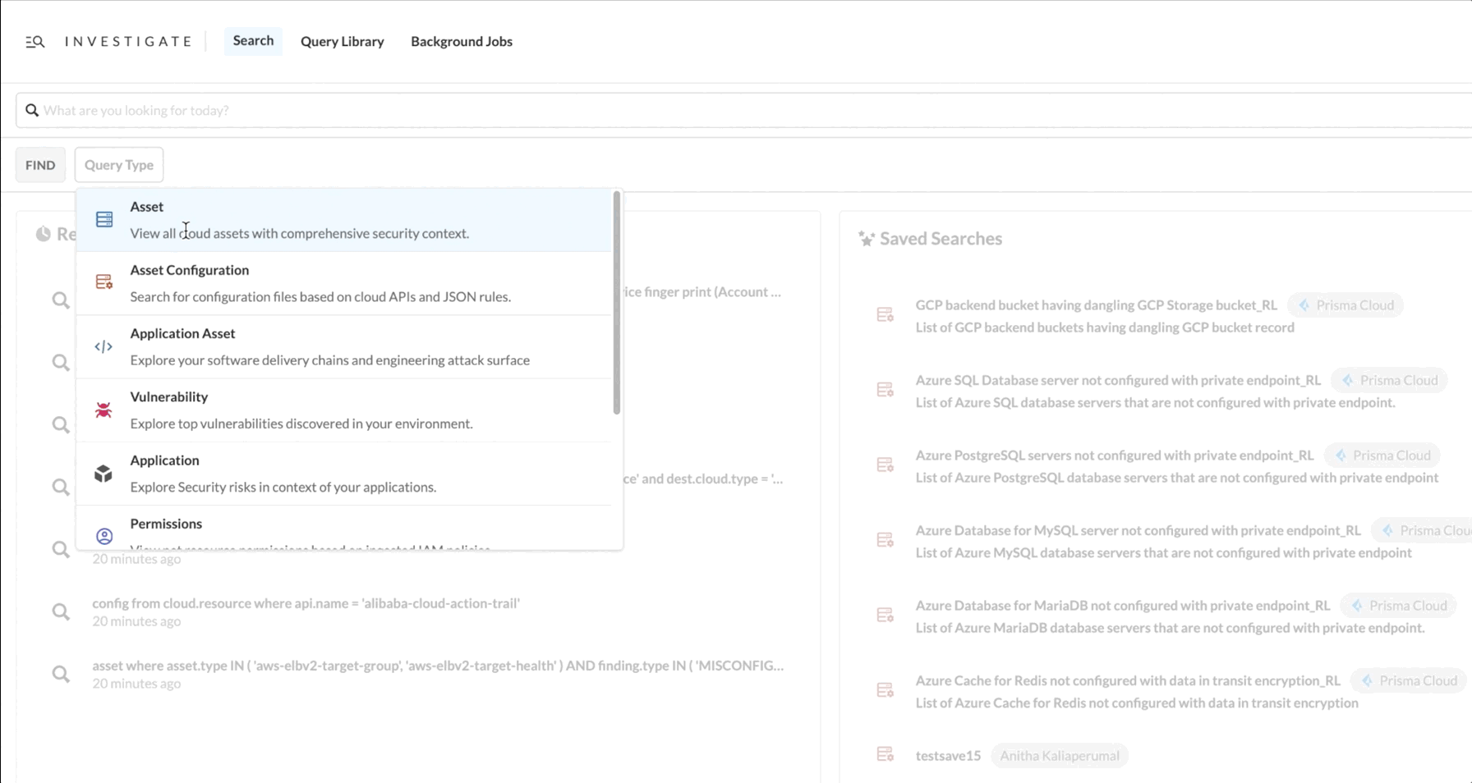This screenshot has height=783, width=1472.
Task: Click the magnifier icon in search bar
Action: (32, 110)
